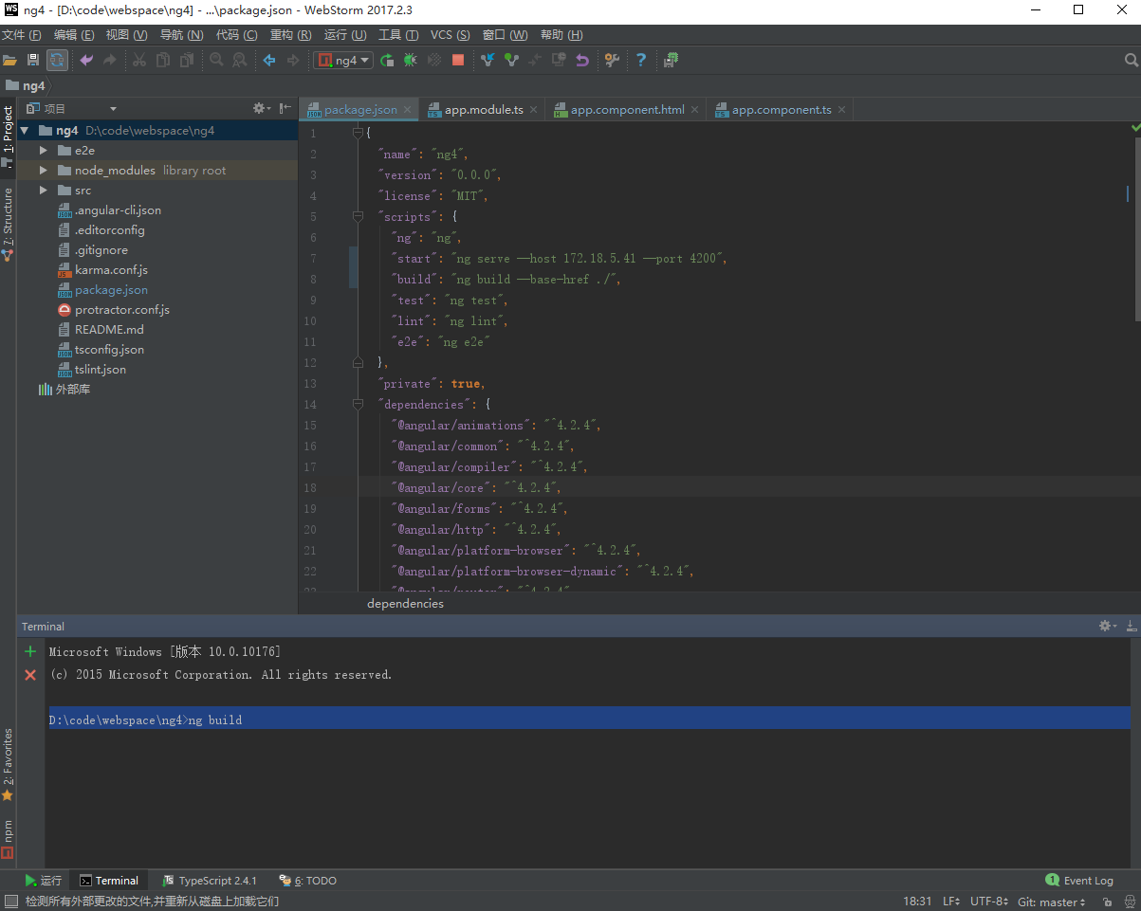Open the npm side panel
This screenshot has height=911, width=1141.
coord(8,838)
